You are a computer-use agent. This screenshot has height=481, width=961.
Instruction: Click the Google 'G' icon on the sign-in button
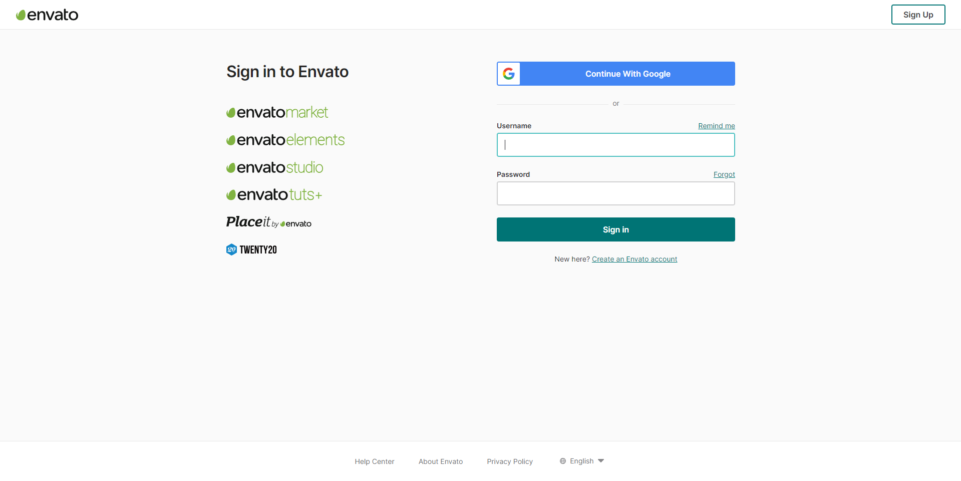click(508, 74)
